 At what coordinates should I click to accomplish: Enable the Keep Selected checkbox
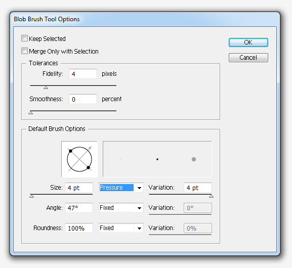pyautogui.click(x=24, y=38)
